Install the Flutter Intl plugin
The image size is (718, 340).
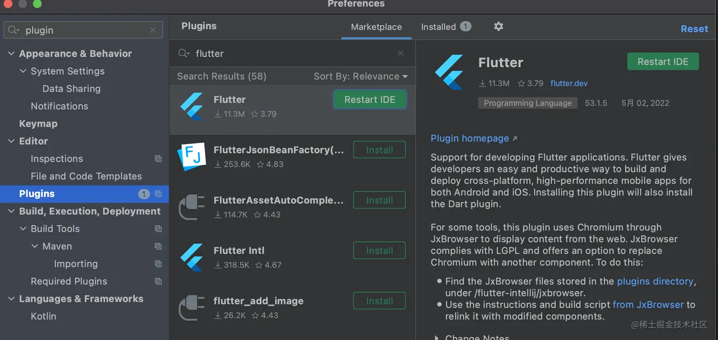click(379, 251)
